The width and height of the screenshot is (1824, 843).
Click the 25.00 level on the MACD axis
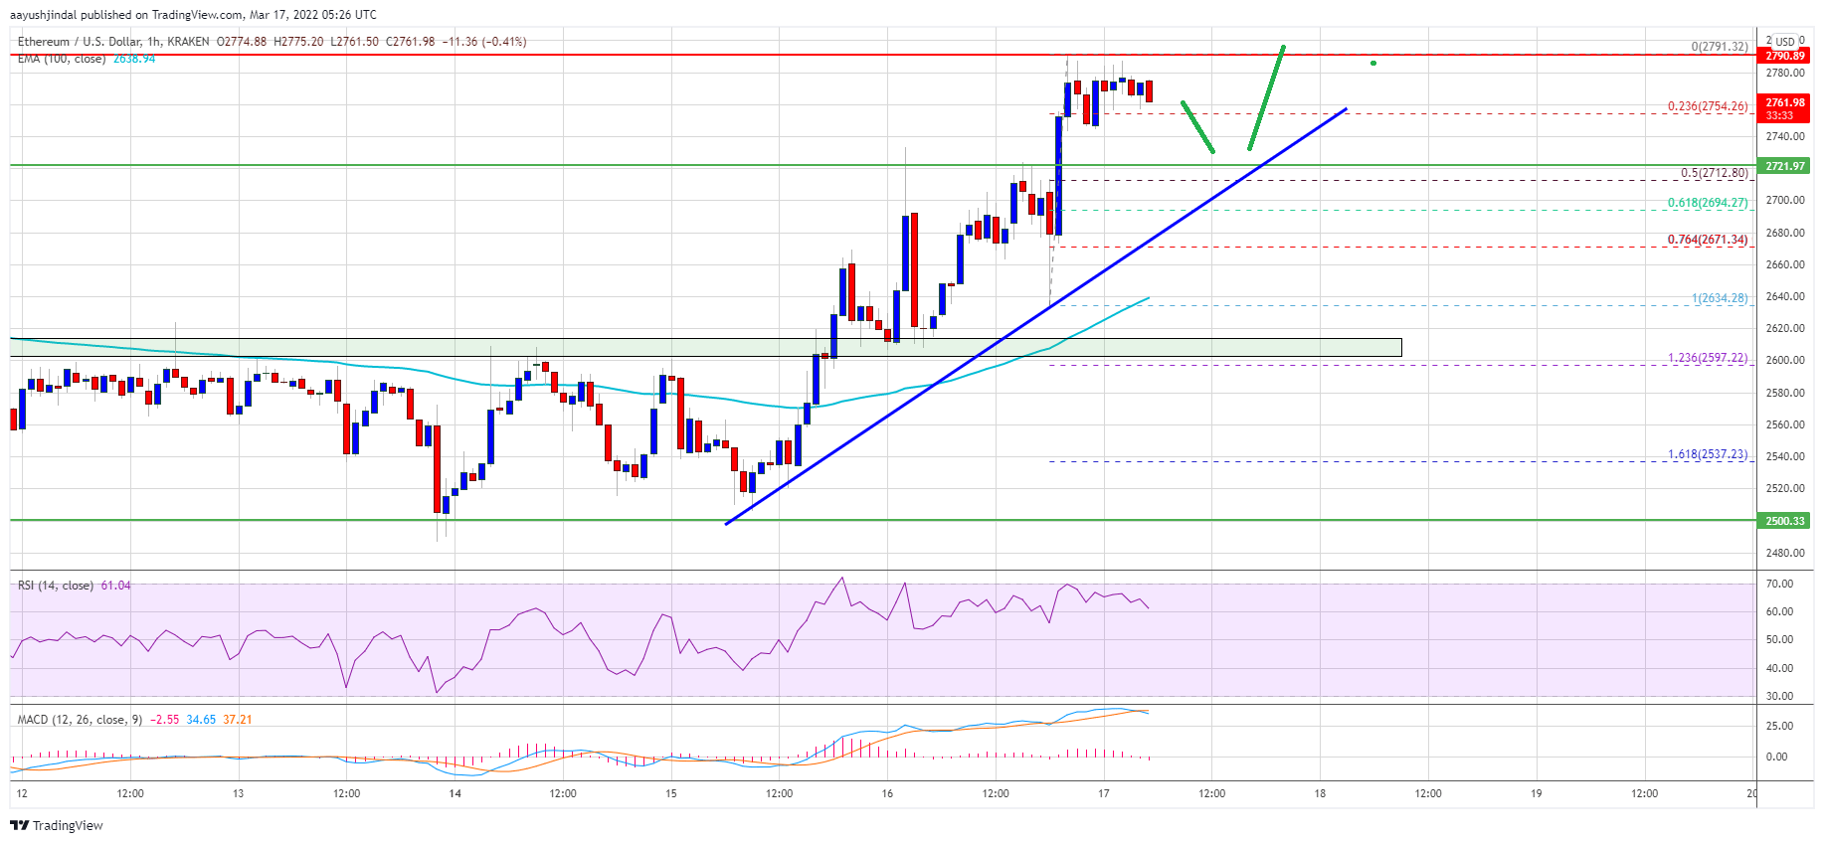point(1780,726)
